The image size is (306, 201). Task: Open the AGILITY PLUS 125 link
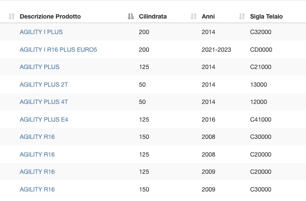39,67
